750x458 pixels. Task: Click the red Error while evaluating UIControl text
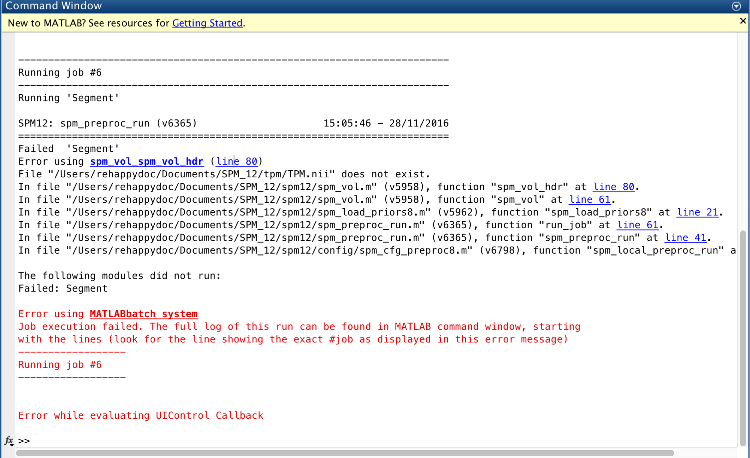tap(140, 415)
